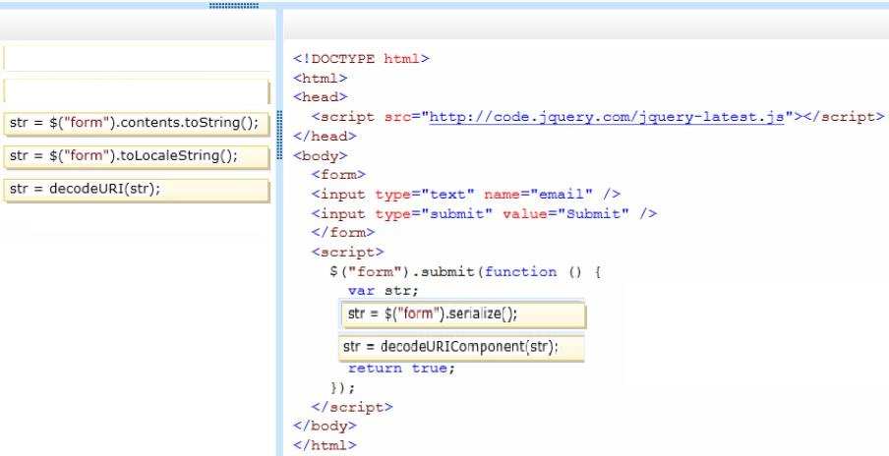This screenshot has width=889, height=456.
Task: Click the opening <script> tag above $("form")
Action: [x=347, y=252]
